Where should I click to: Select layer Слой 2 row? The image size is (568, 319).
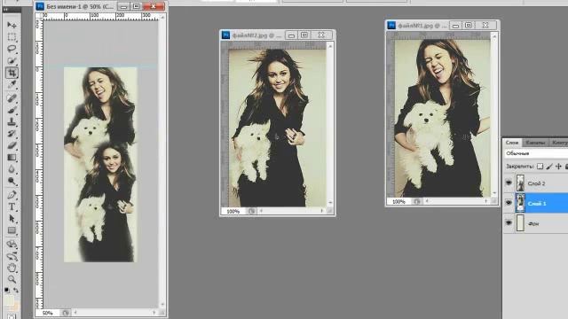point(535,183)
